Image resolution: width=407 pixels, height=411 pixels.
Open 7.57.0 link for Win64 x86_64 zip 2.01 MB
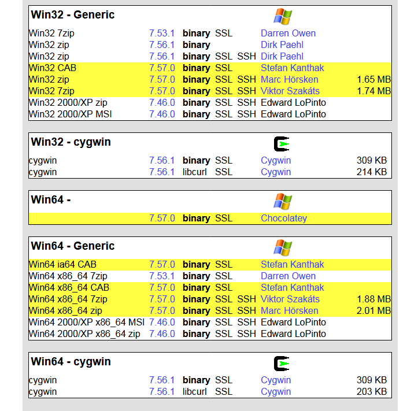[162, 310]
